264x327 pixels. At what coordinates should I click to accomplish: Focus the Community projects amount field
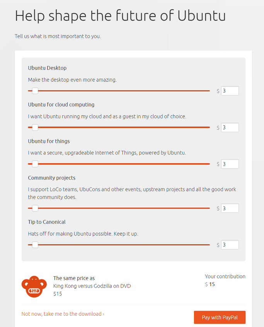(230, 208)
